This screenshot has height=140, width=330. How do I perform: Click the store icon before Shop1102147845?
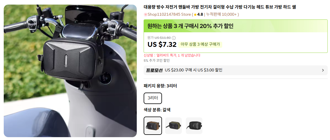[145, 15]
